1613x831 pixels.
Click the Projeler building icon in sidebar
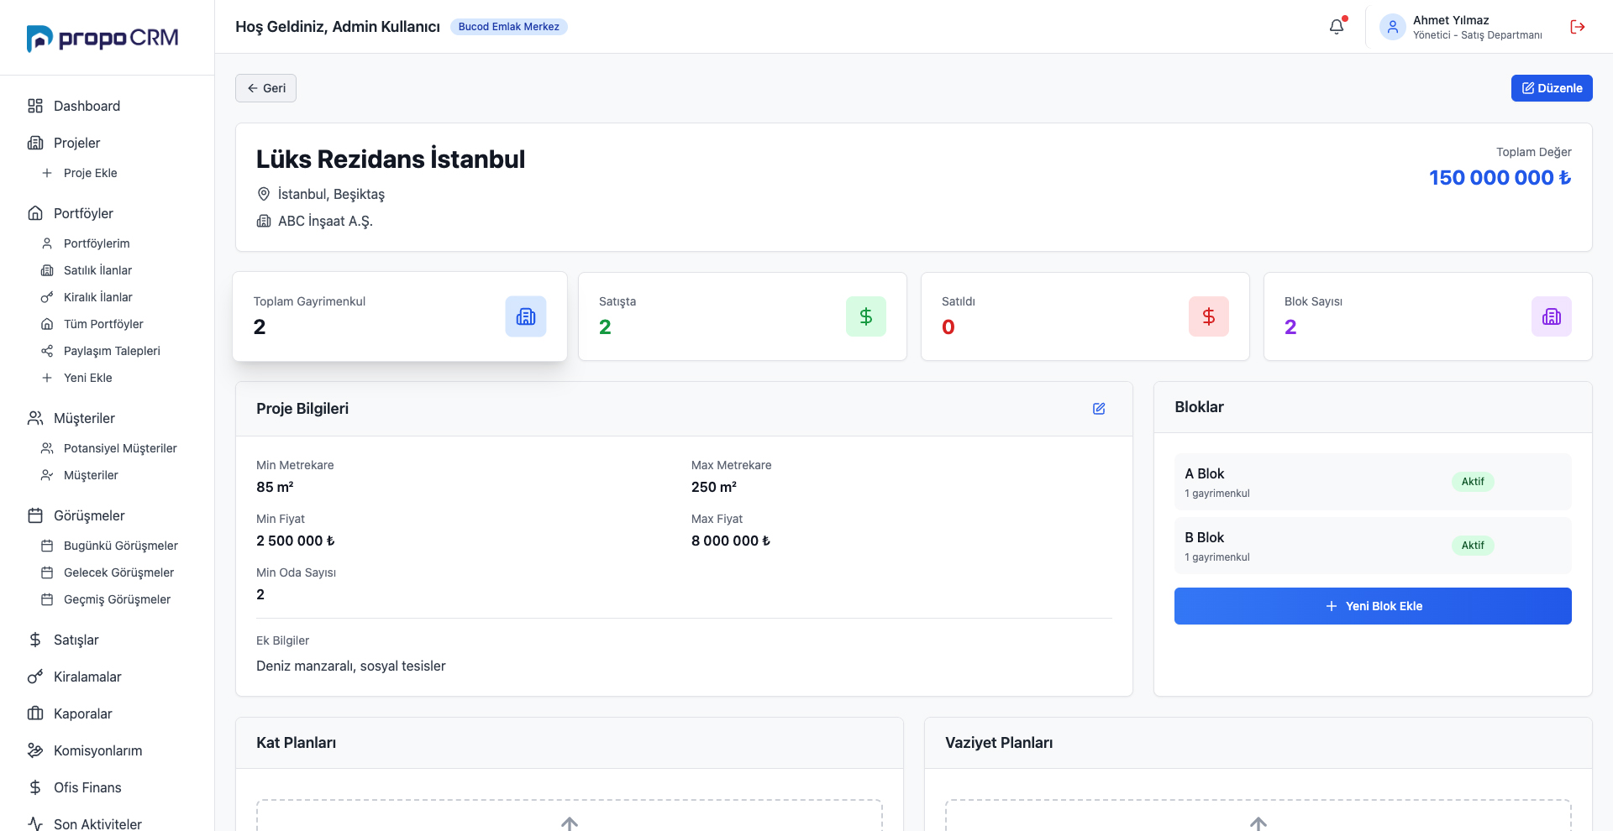pos(35,143)
